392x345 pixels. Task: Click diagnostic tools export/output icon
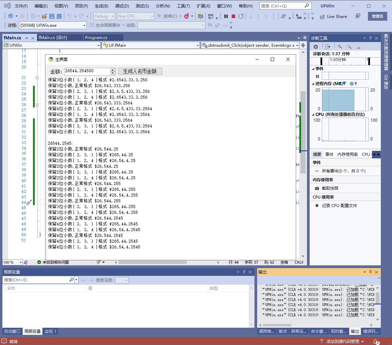click(328, 47)
